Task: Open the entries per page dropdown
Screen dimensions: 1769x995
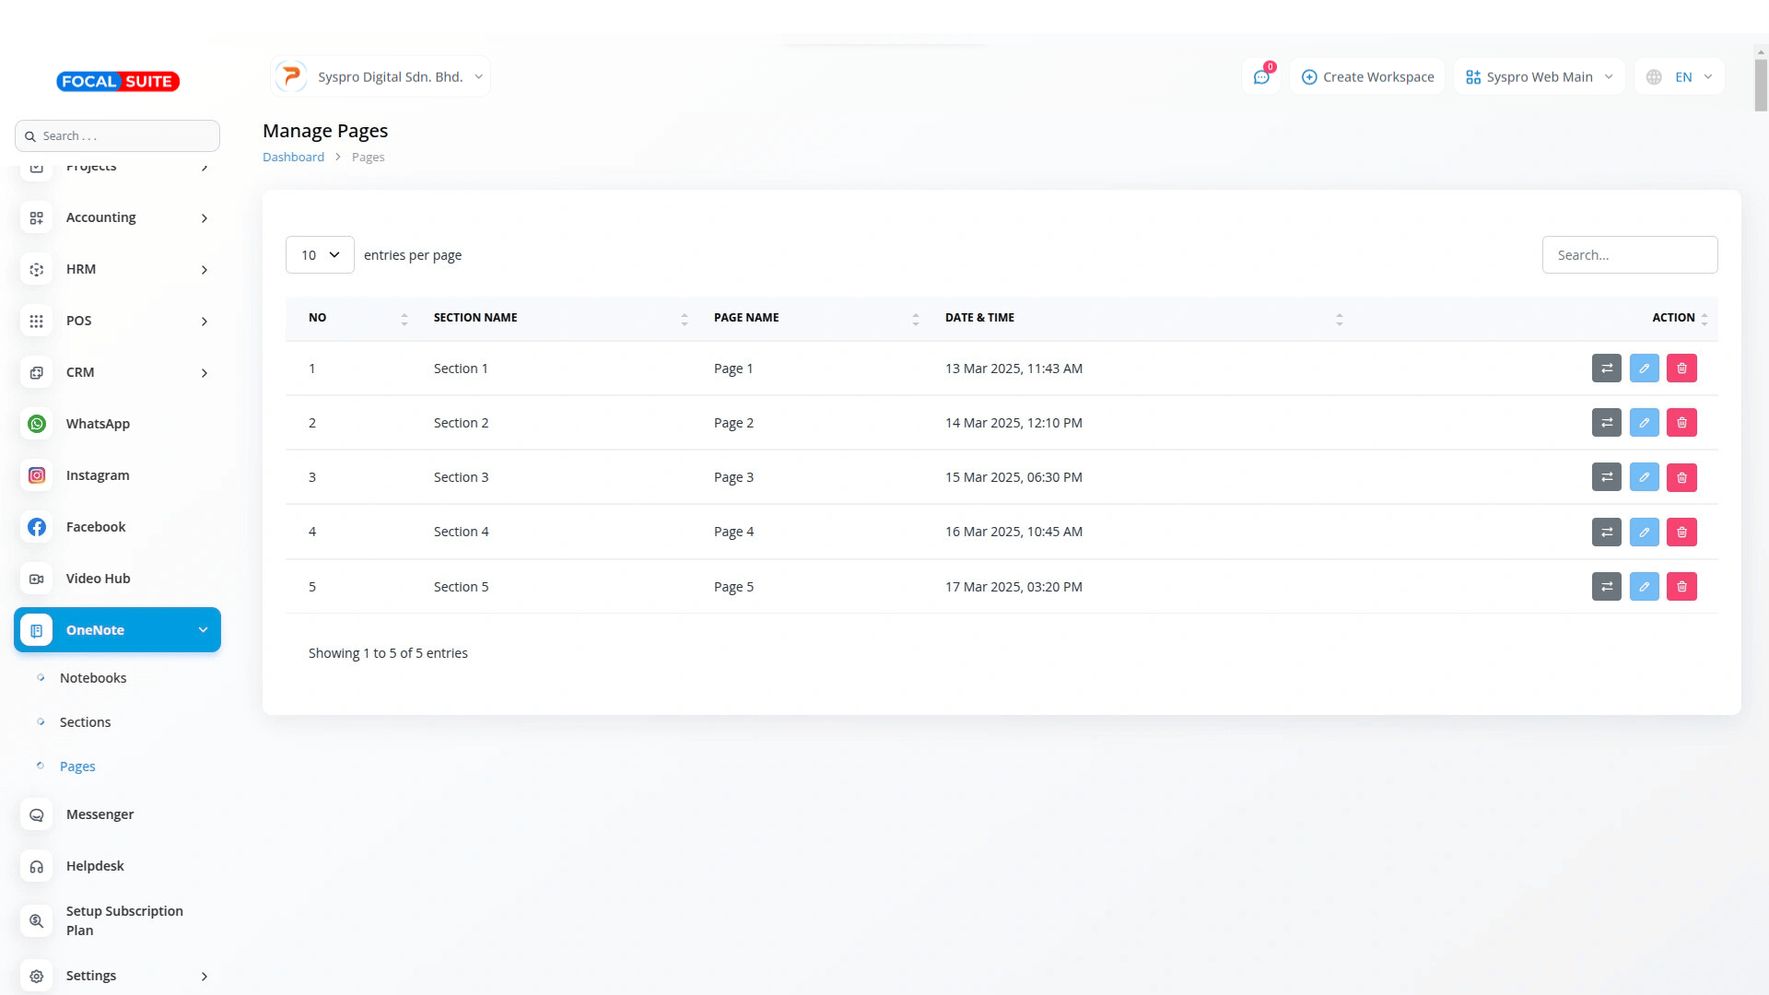Action: pos(320,255)
